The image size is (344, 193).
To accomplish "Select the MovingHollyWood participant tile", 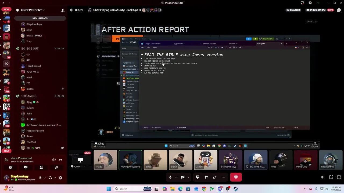I will tap(130, 160).
